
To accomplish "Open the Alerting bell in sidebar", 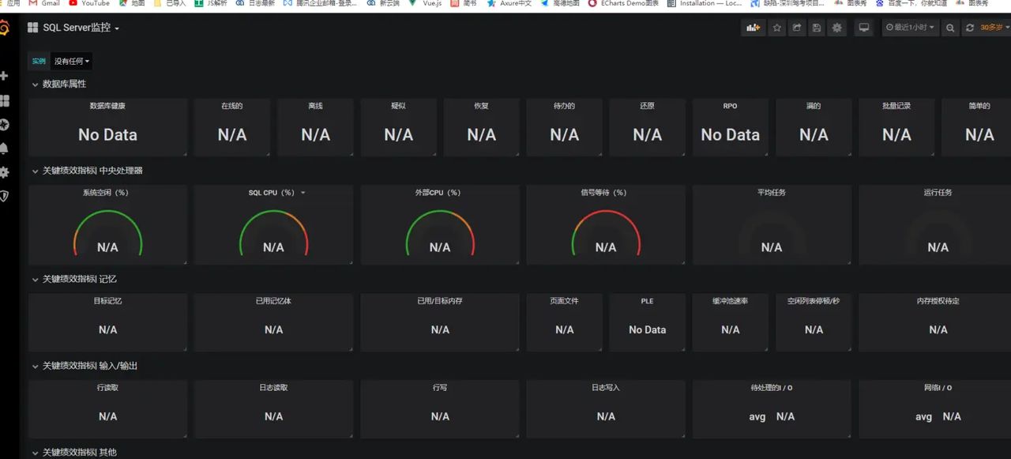I will click(8, 148).
